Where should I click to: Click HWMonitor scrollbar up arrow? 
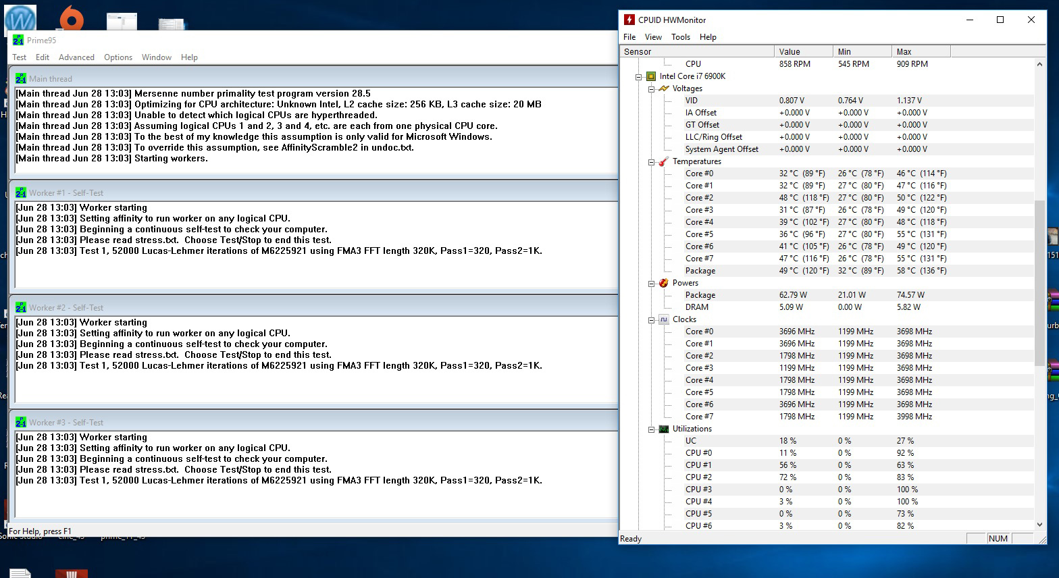click(x=1039, y=63)
